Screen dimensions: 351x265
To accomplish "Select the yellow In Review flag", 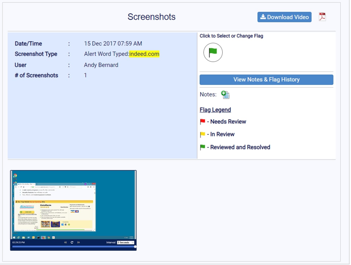I will 202,134.
